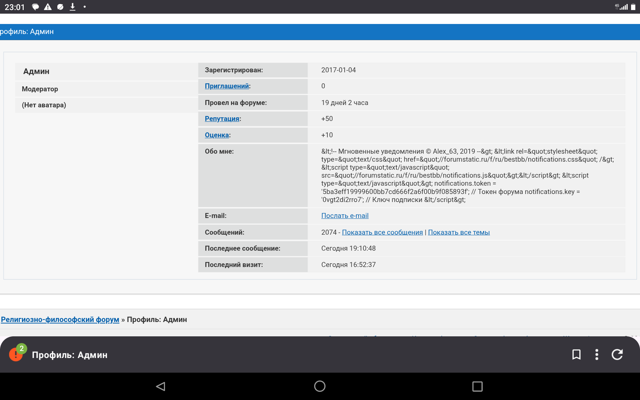Reload the page with refresh icon

(617, 354)
